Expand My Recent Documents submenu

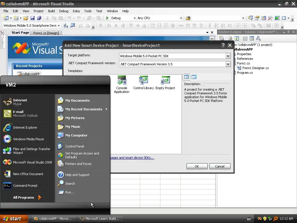pyautogui.click(x=106, y=109)
